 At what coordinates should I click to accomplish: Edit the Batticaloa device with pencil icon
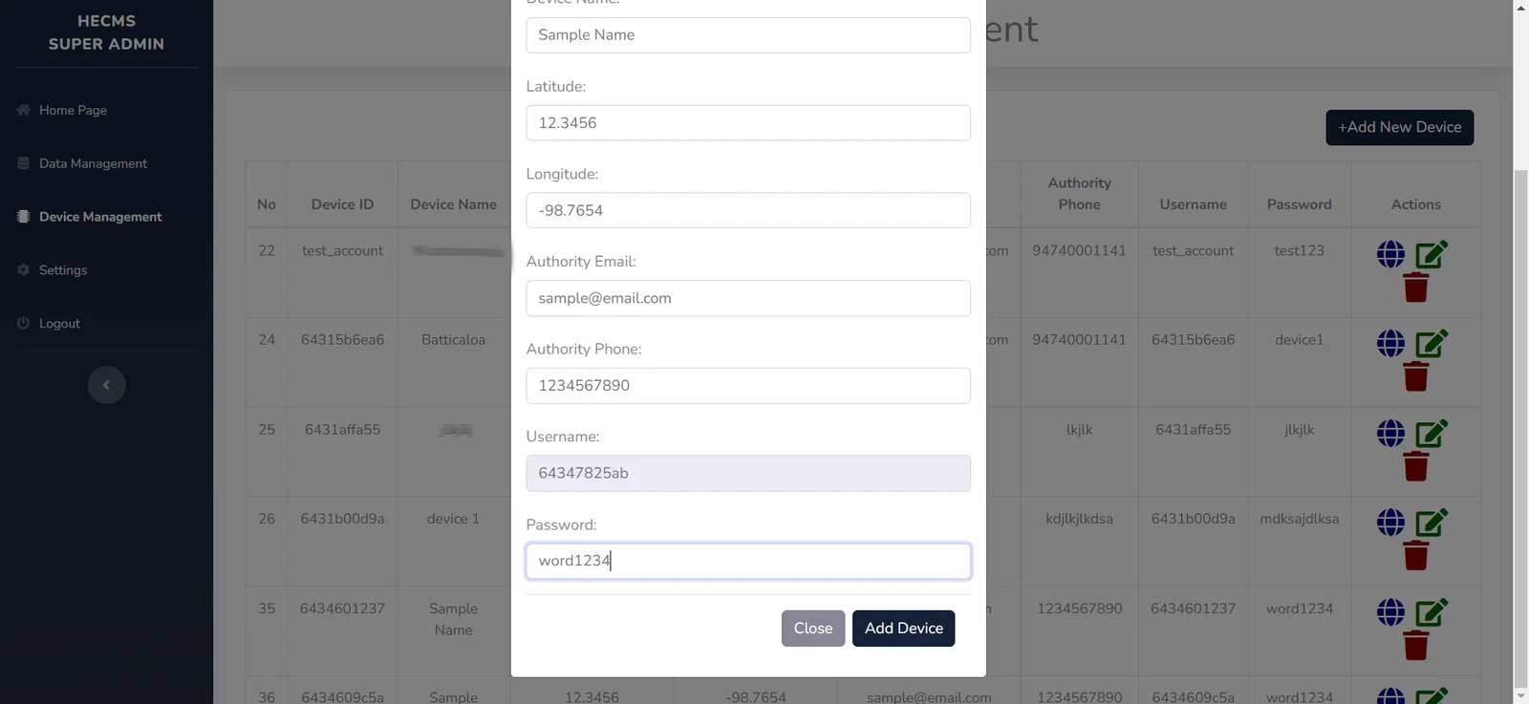(1431, 343)
